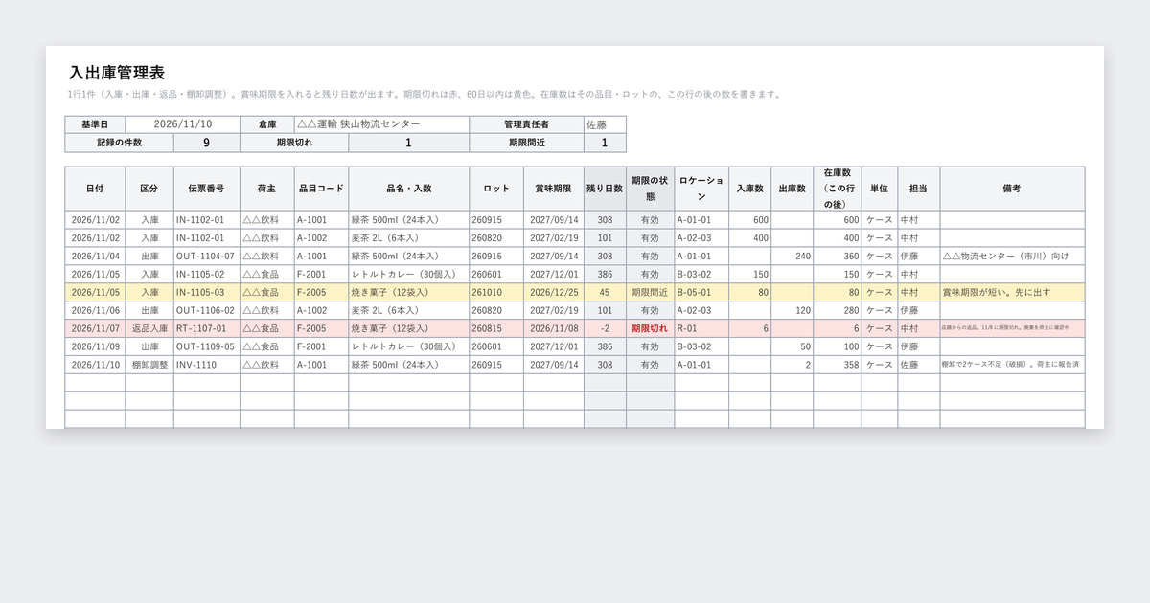Select the 担当 column header
Image resolution: width=1150 pixels, height=603 pixels.
919,189
